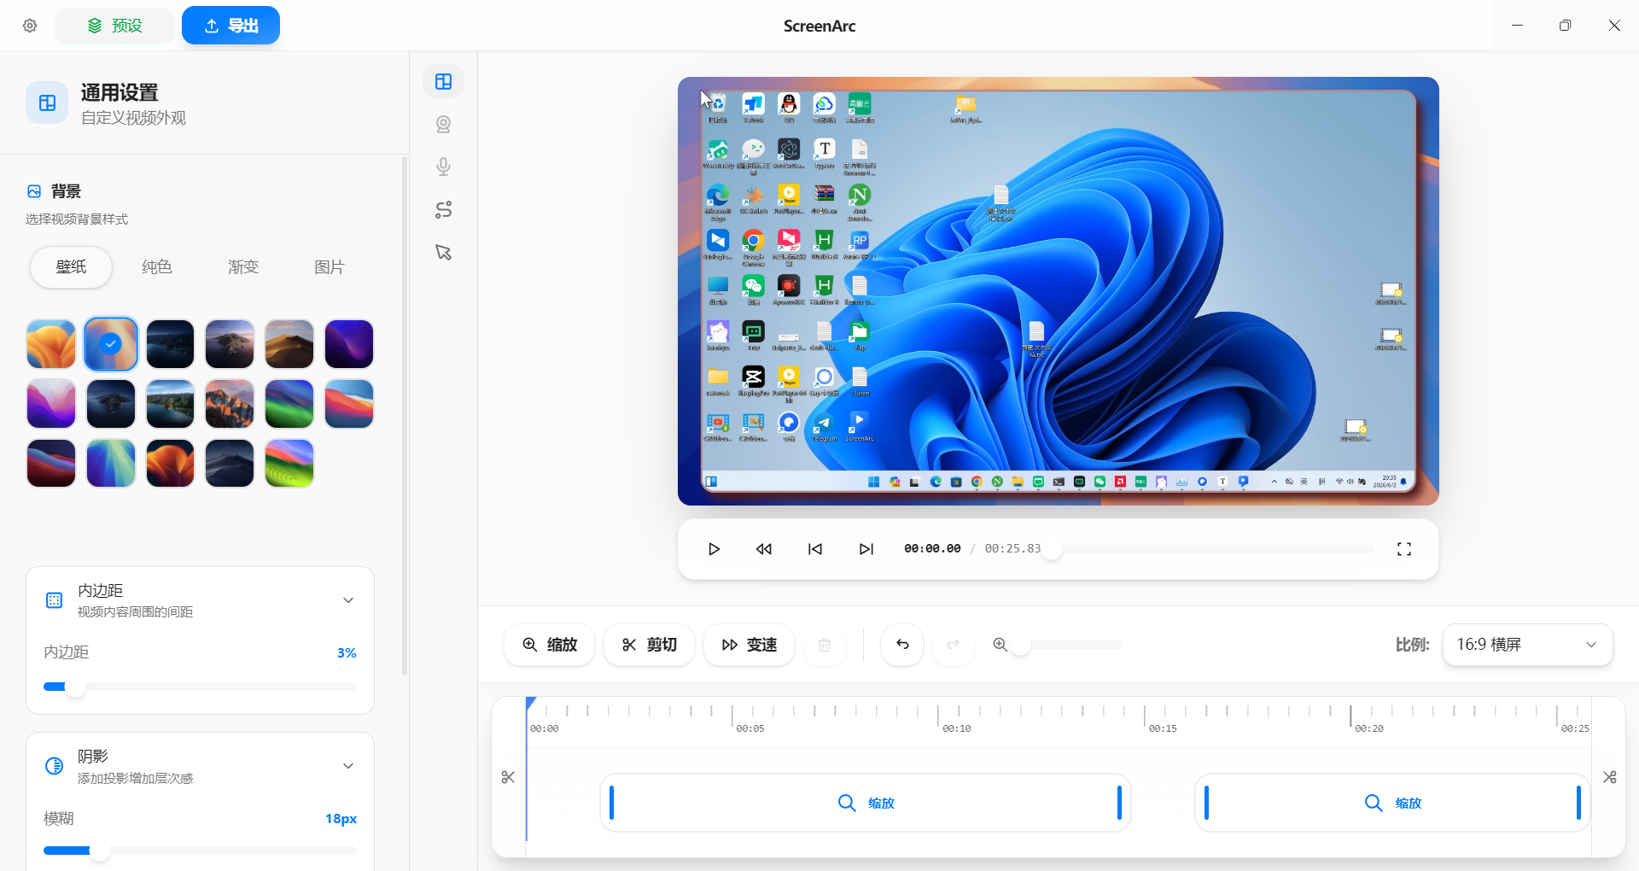The height and width of the screenshot is (871, 1639).
Task: Select the general layout sidebar icon
Action: point(443,81)
